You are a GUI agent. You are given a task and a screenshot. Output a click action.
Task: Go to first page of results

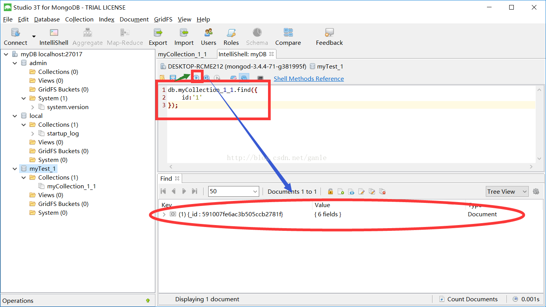pyautogui.click(x=163, y=191)
